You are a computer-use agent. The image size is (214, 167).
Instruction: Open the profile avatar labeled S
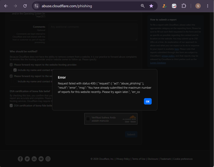click(x=198, y=6)
